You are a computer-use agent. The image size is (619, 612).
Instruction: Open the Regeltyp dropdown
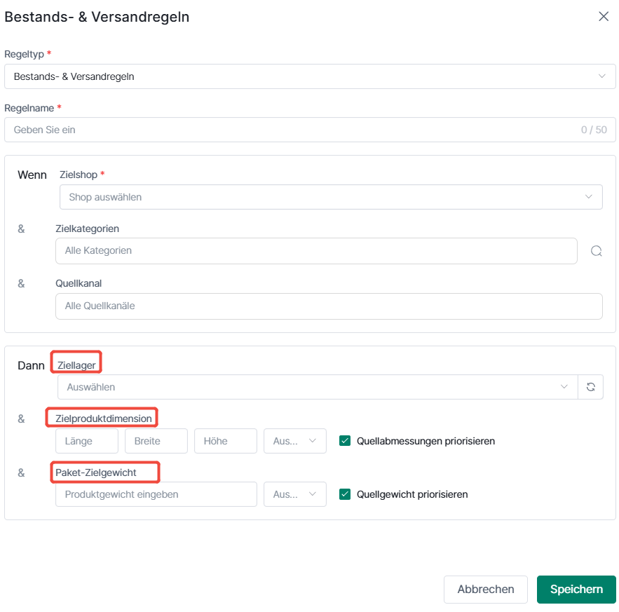click(310, 76)
